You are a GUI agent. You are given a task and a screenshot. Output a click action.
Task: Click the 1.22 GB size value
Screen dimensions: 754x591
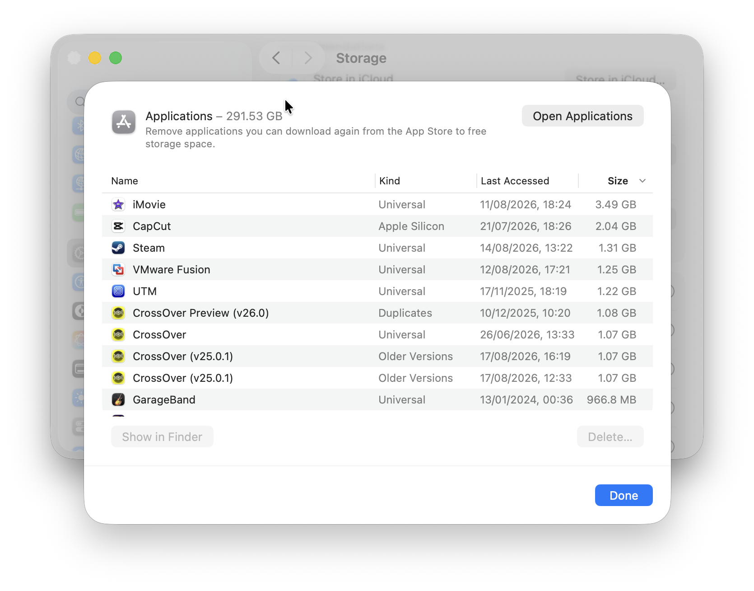[617, 291]
